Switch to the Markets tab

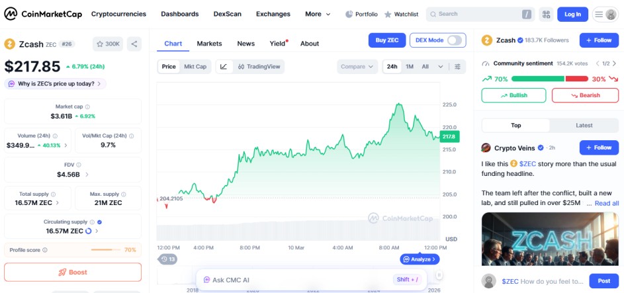(209, 44)
